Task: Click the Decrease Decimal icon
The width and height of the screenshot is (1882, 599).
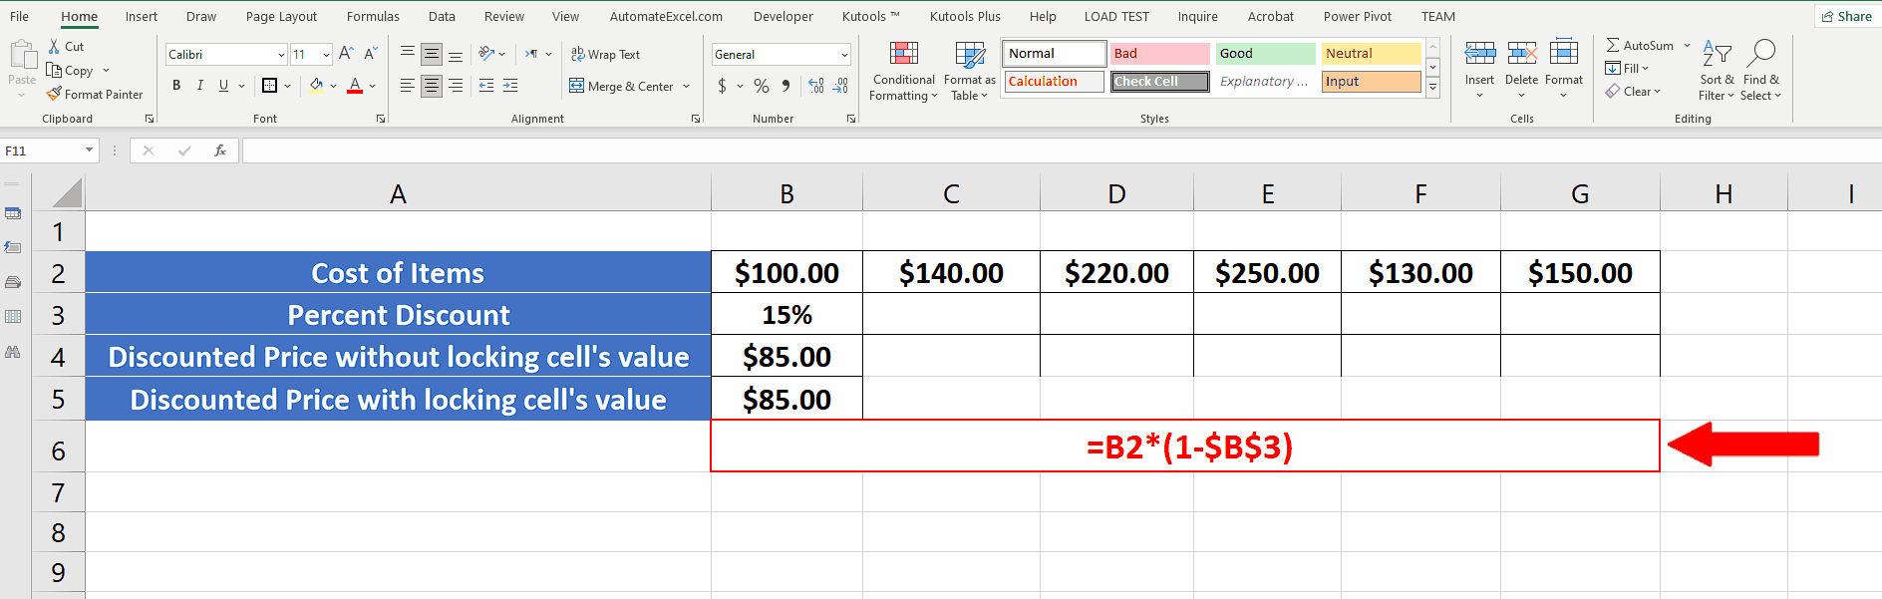Action: 840,87
